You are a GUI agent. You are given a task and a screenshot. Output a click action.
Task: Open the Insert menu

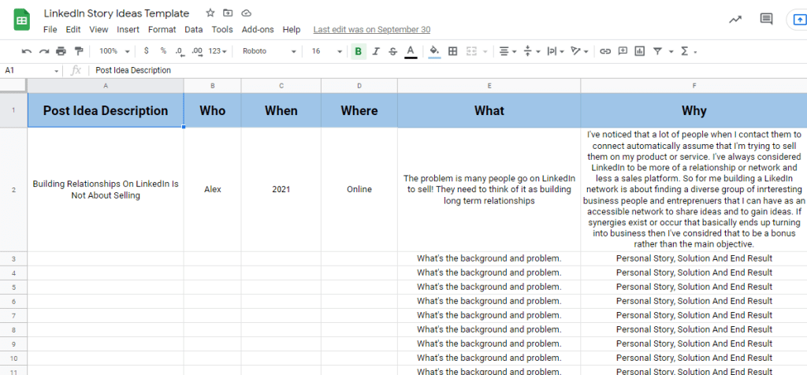[x=128, y=30]
